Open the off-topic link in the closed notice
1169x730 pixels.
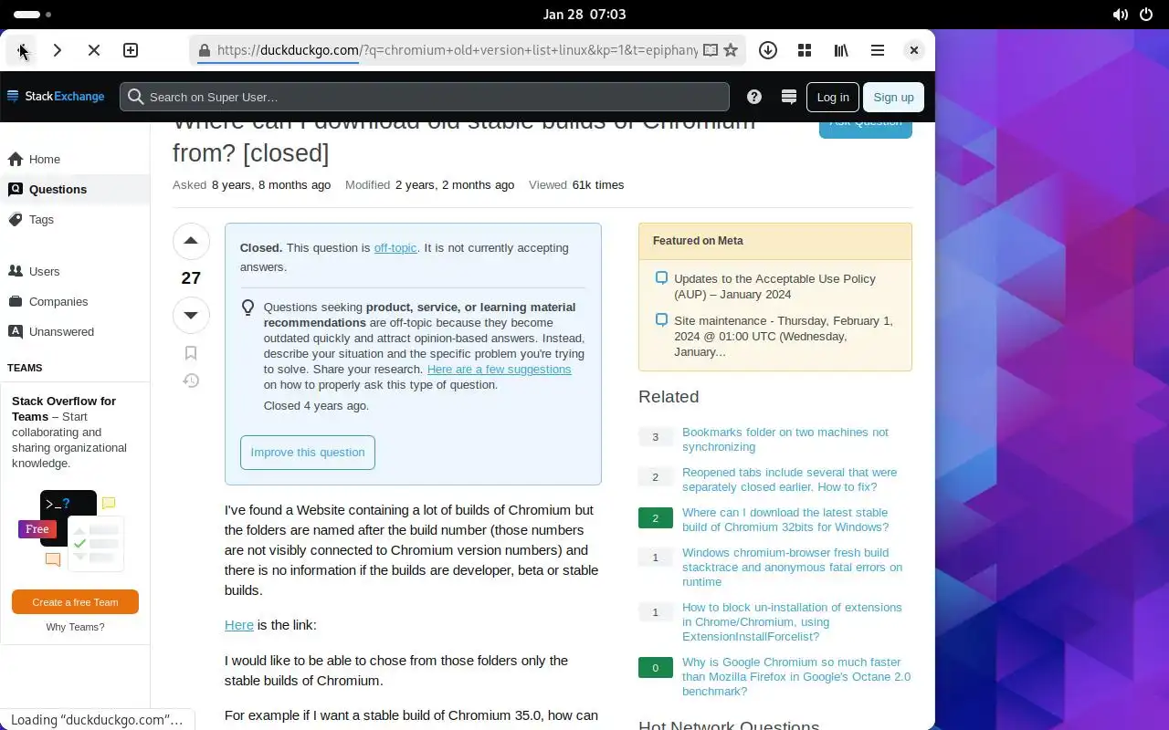395,248
